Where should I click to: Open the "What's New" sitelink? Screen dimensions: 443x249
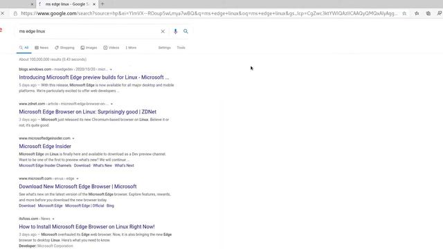pos(102,165)
